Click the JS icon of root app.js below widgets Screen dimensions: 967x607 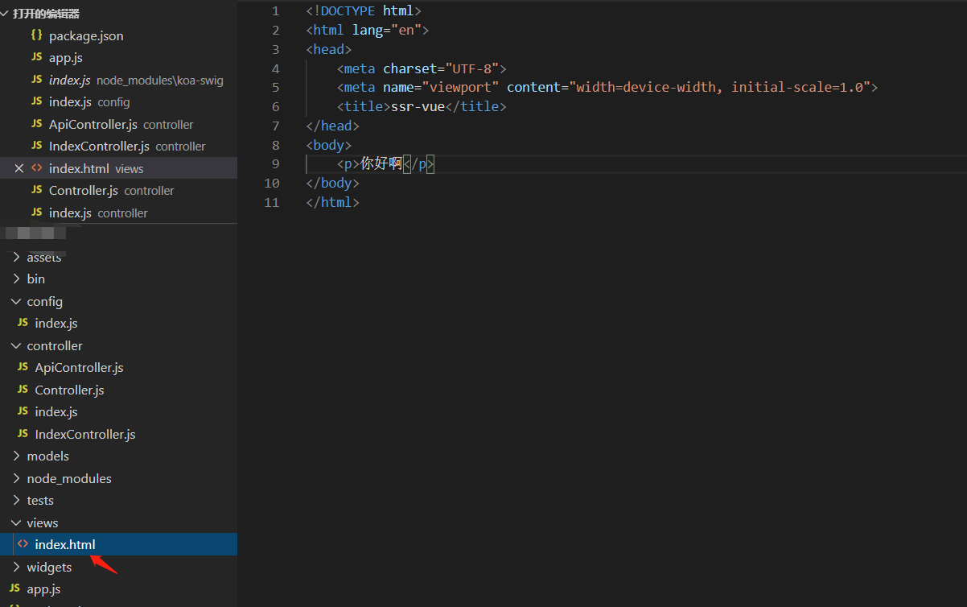[14, 588]
